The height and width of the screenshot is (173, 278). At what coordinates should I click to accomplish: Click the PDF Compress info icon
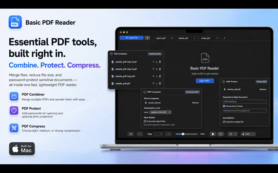point(145,92)
